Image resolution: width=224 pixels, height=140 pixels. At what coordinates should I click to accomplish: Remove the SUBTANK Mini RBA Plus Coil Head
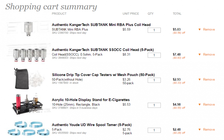tap(209, 30)
